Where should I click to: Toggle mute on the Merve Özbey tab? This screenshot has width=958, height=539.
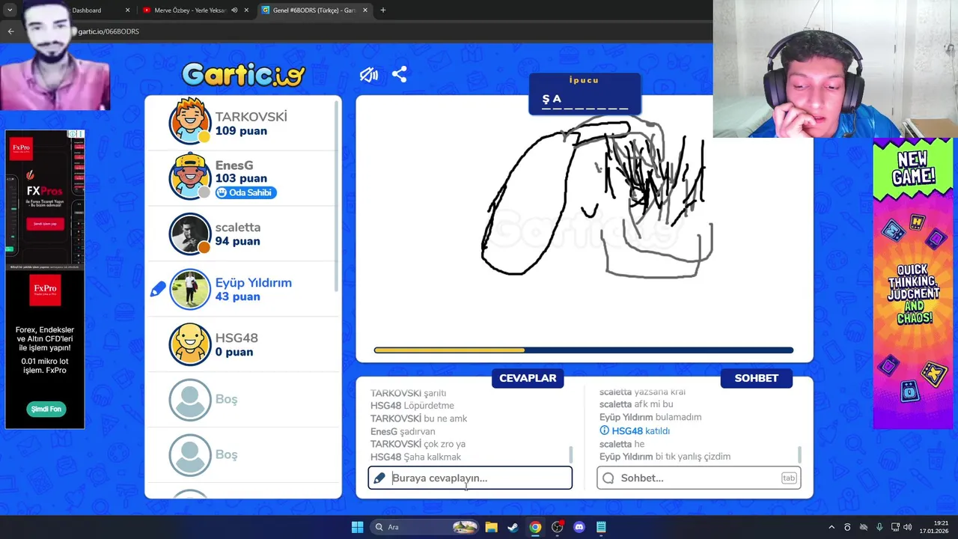[x=234, y=10]
